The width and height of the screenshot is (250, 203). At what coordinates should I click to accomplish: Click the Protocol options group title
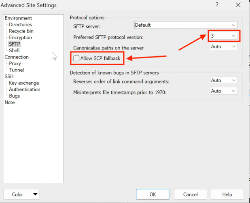pos(87,17)
